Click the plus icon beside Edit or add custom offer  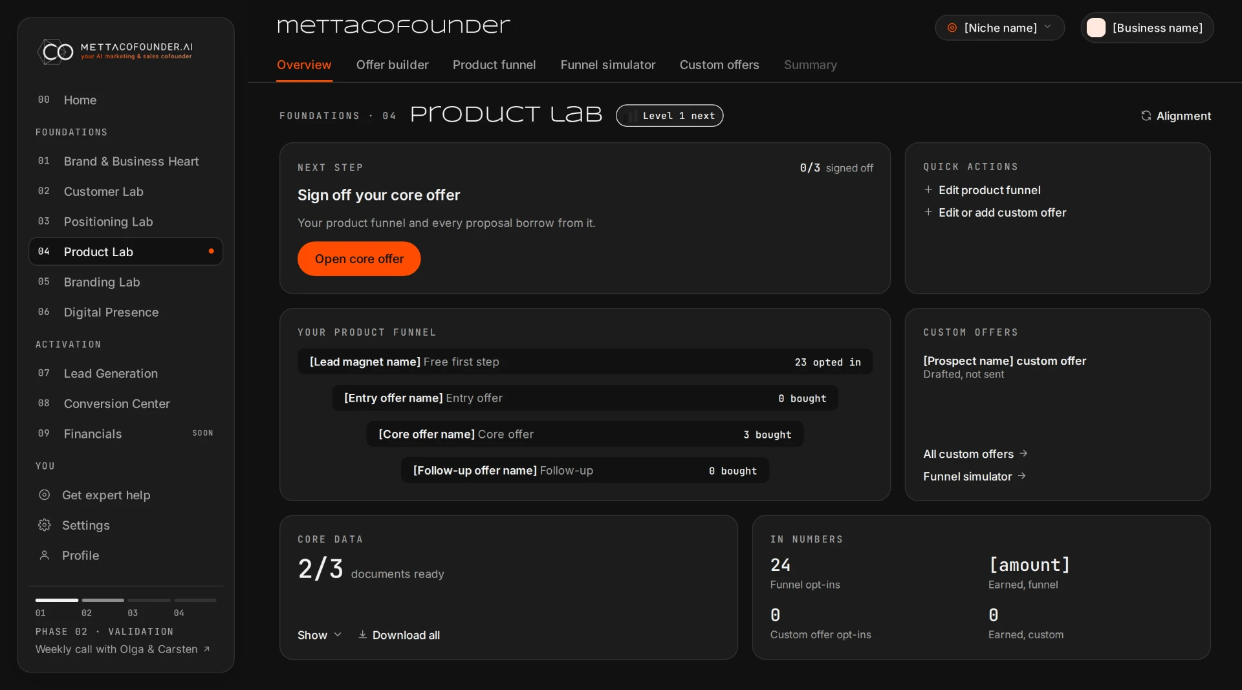coord(928,212)
